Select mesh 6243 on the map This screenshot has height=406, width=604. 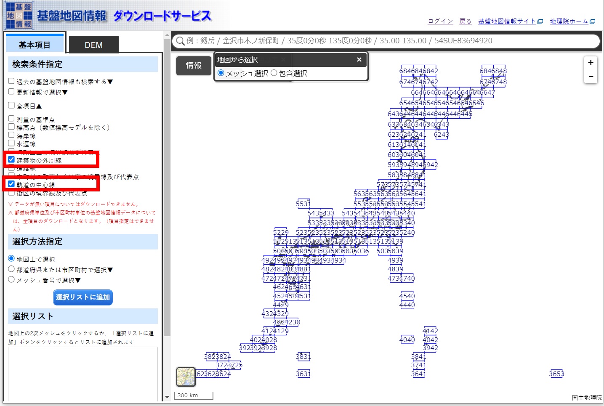click(x=442, y=135)
